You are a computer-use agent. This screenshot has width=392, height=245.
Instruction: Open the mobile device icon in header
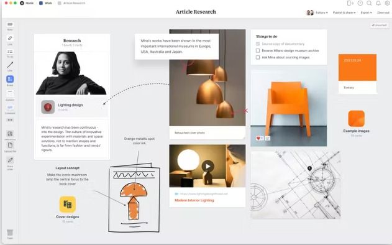point(350,3)
